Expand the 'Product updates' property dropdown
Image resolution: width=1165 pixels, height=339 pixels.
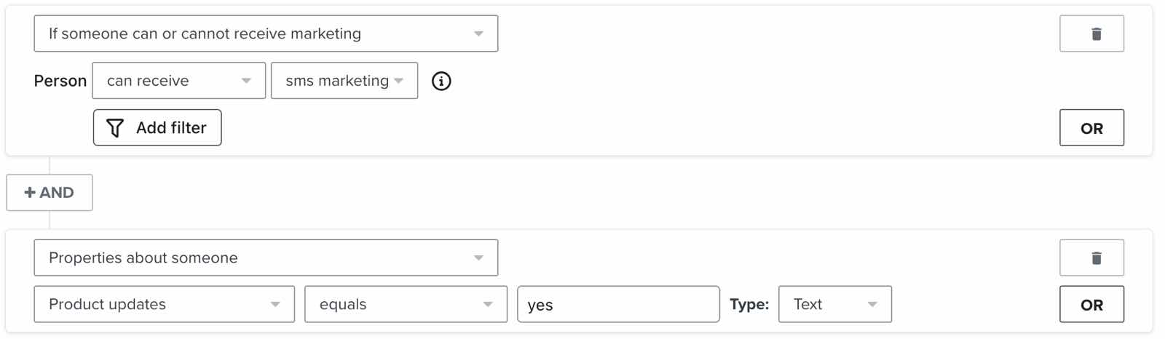[x=164, y=305]
